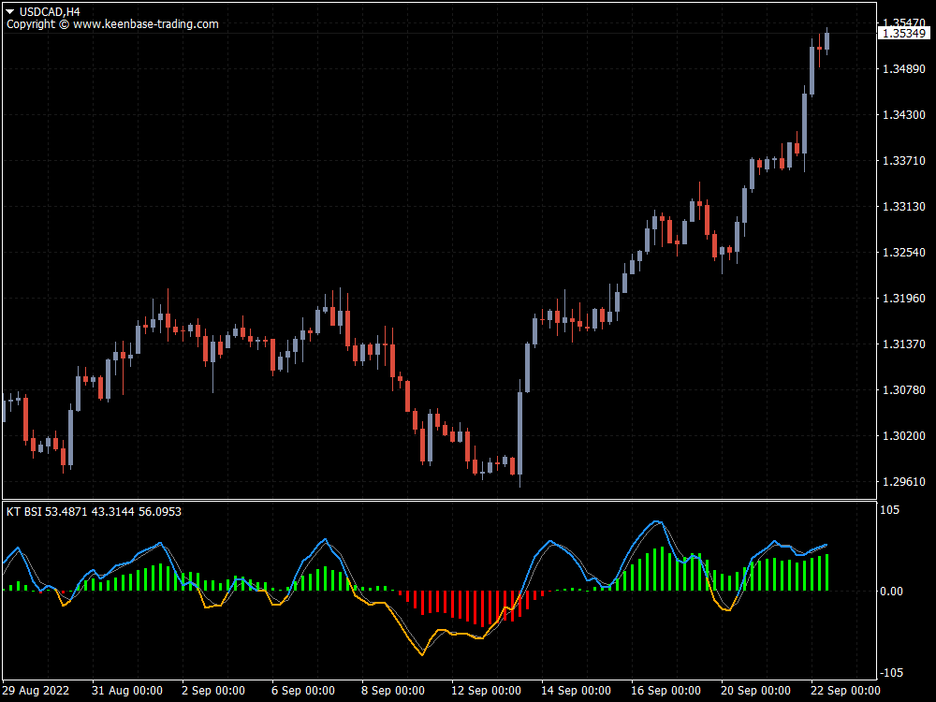Screen dimensions: 936x702
Task: Select the indicator scale value -105
Action: pos(892,673)
